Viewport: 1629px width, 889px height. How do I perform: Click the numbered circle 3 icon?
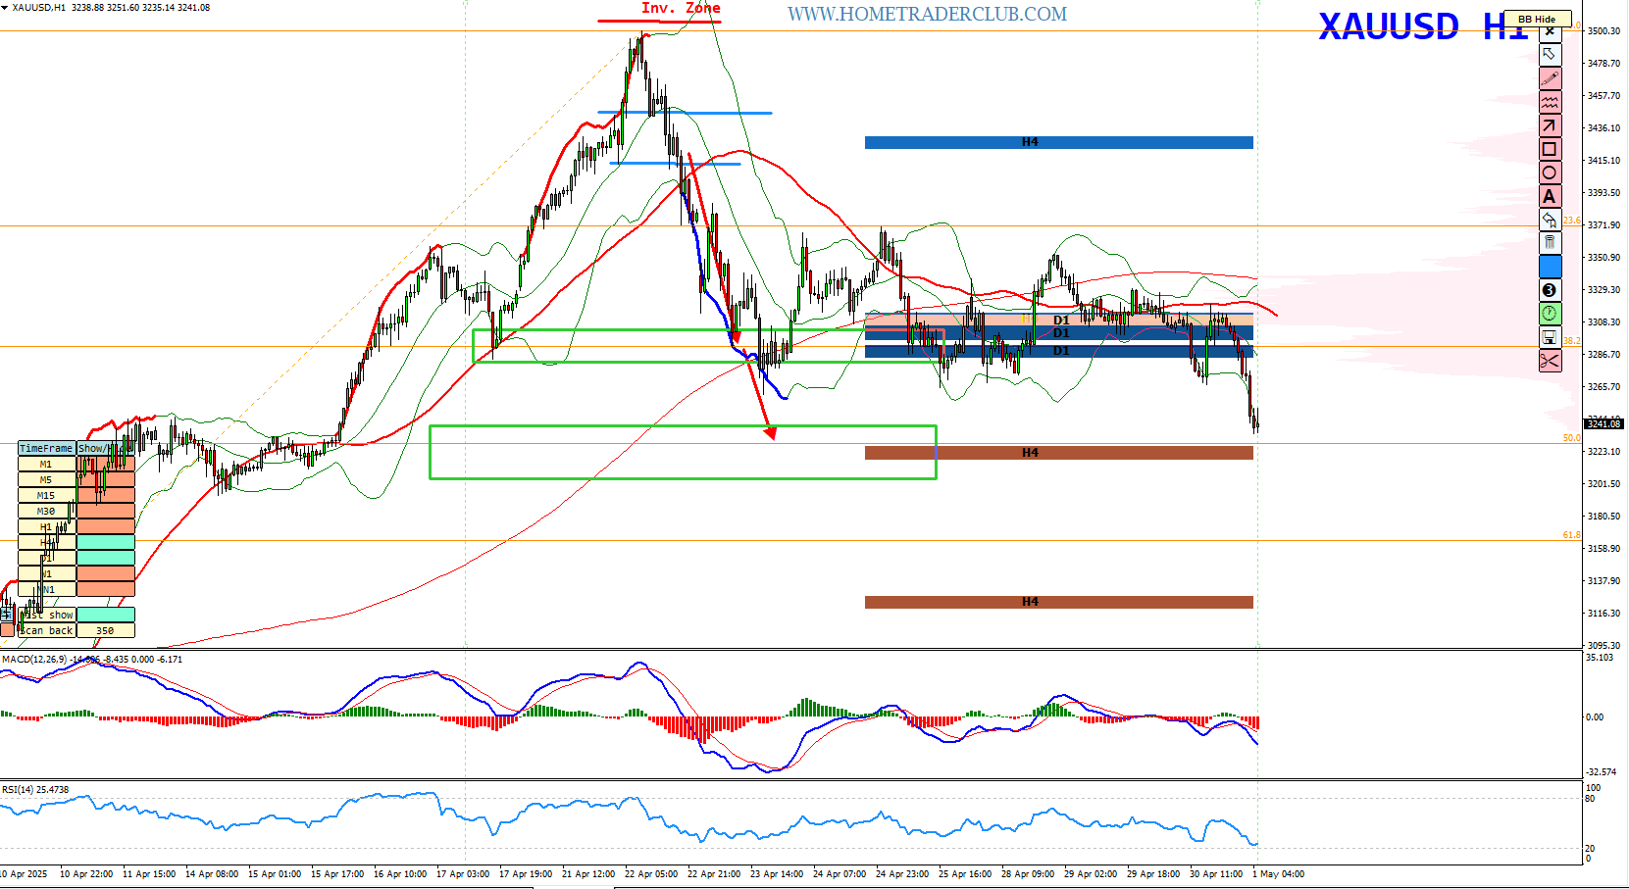tap(1550, 290)
